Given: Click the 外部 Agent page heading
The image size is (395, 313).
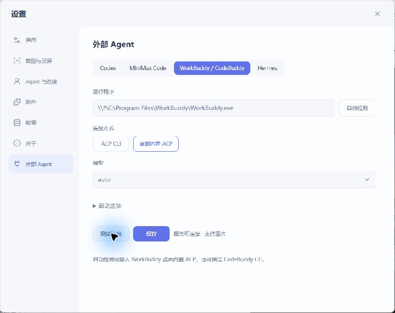Looking at the screenshot, I should [113, 44].
